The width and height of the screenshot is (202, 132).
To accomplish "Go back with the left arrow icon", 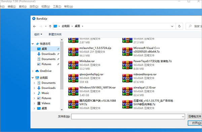I will click(x=34, y=26).
